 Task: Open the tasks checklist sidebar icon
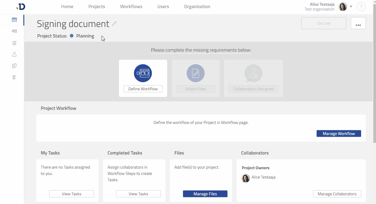[x=14, y=43]
